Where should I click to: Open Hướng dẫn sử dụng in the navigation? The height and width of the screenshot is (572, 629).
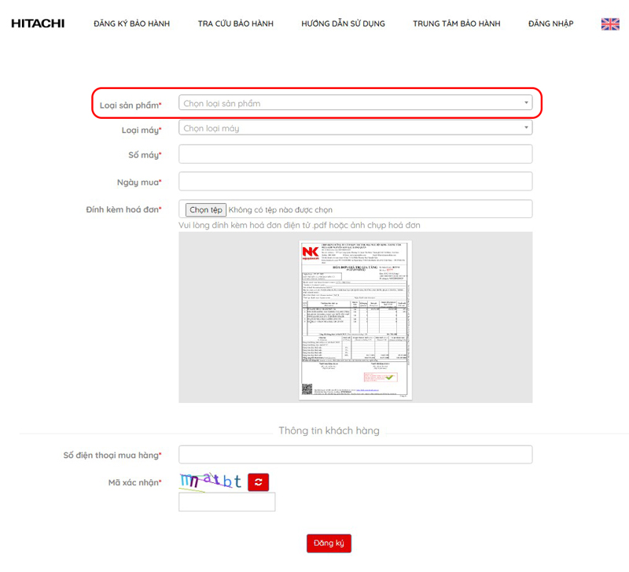tap(343, 24)
